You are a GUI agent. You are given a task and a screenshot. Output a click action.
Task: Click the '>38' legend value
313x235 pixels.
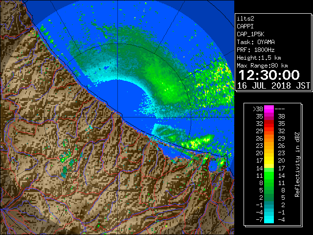(x=258, y=109)
